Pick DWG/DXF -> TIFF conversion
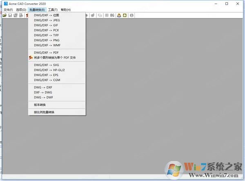This screenshot has width=245, height=181. pos(57,35)
